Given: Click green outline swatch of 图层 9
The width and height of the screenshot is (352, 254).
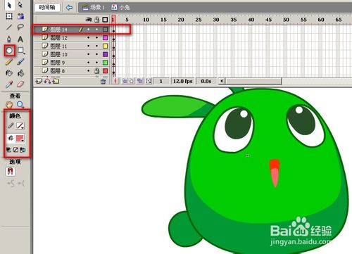Looking at the screenshot, I should (106, 63).
